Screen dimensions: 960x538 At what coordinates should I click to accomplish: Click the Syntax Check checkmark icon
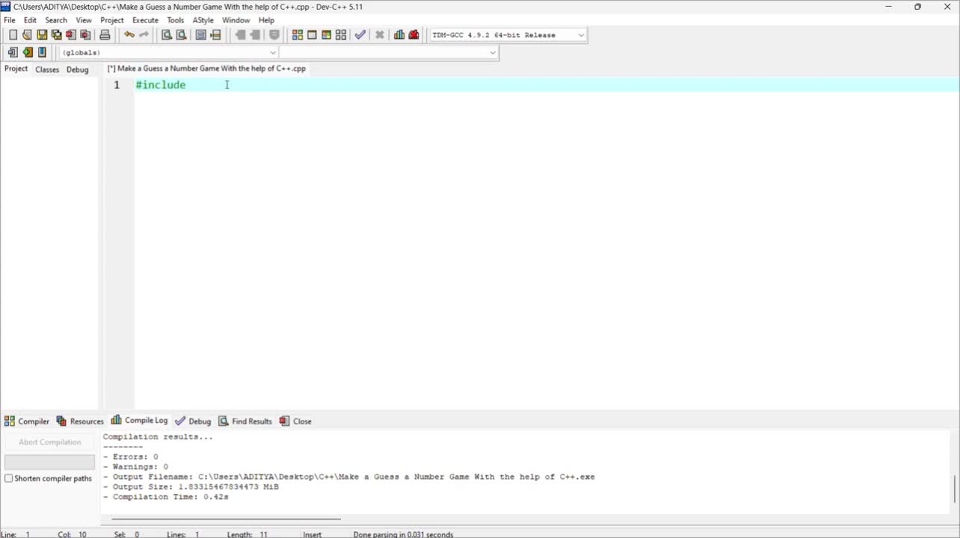click(360, 35)
